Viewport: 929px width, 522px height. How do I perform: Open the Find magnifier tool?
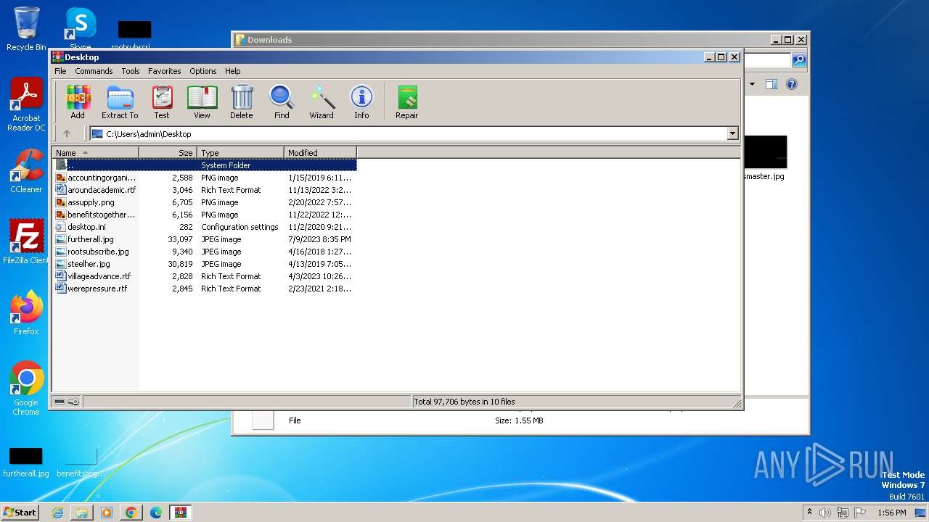click(x=282, y=101)
